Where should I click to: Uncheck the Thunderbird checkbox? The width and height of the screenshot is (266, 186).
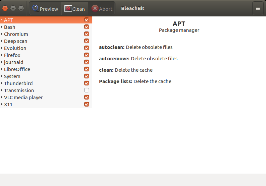87,83
